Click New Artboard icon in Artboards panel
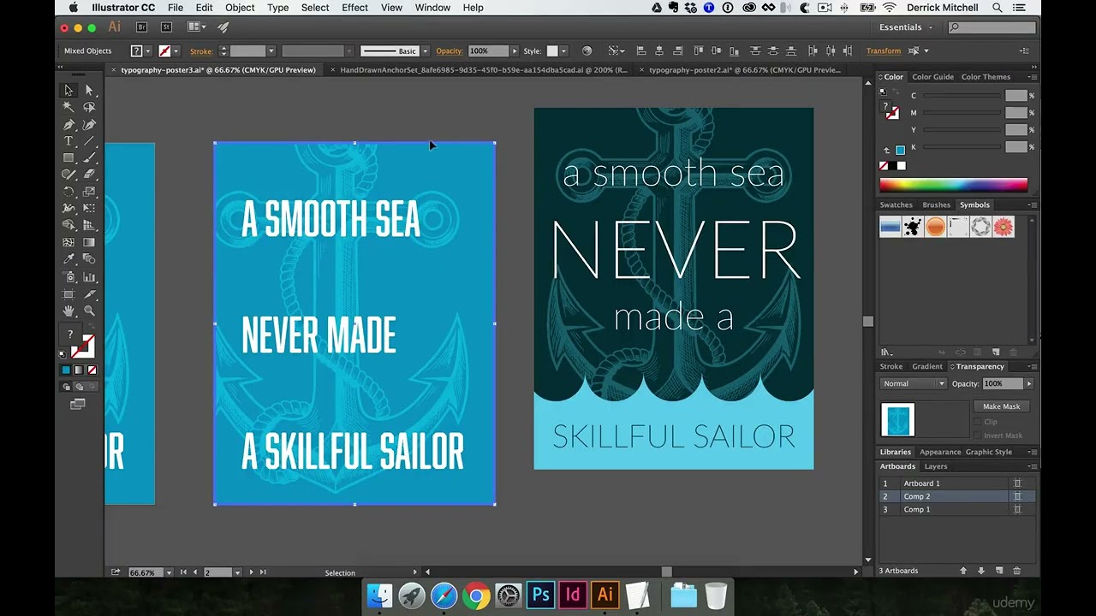The width and height of the screenshot is (1096, 616). [x=998, y=571]
